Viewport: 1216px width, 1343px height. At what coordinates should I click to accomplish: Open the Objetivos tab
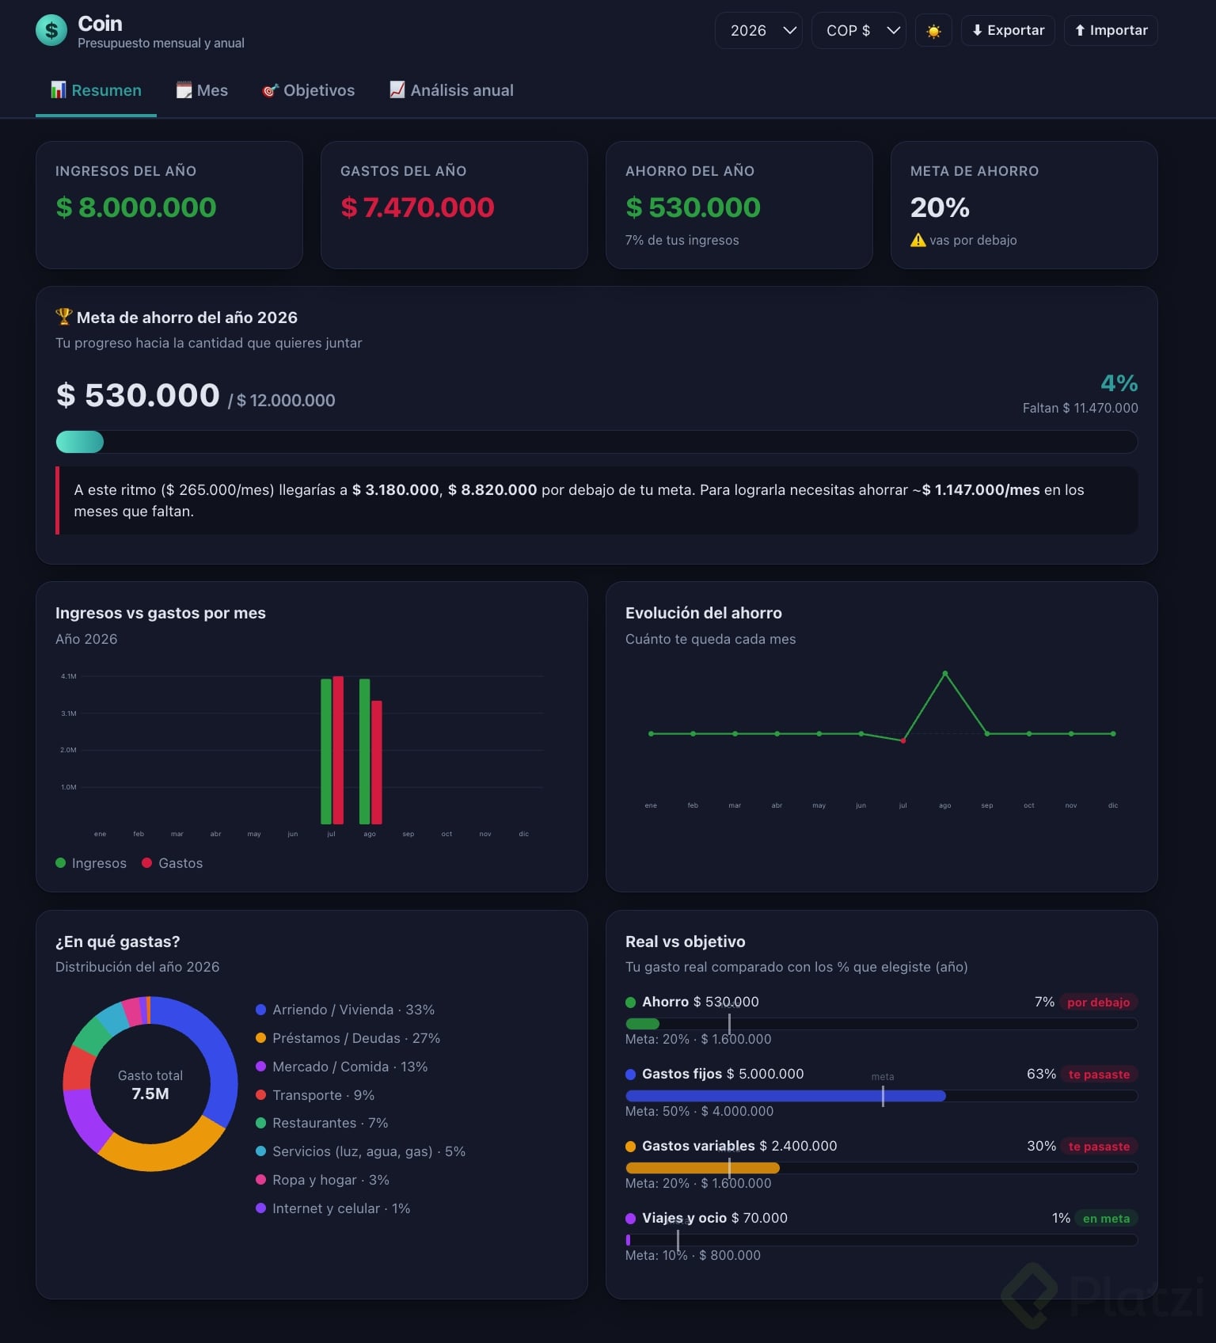309,90
